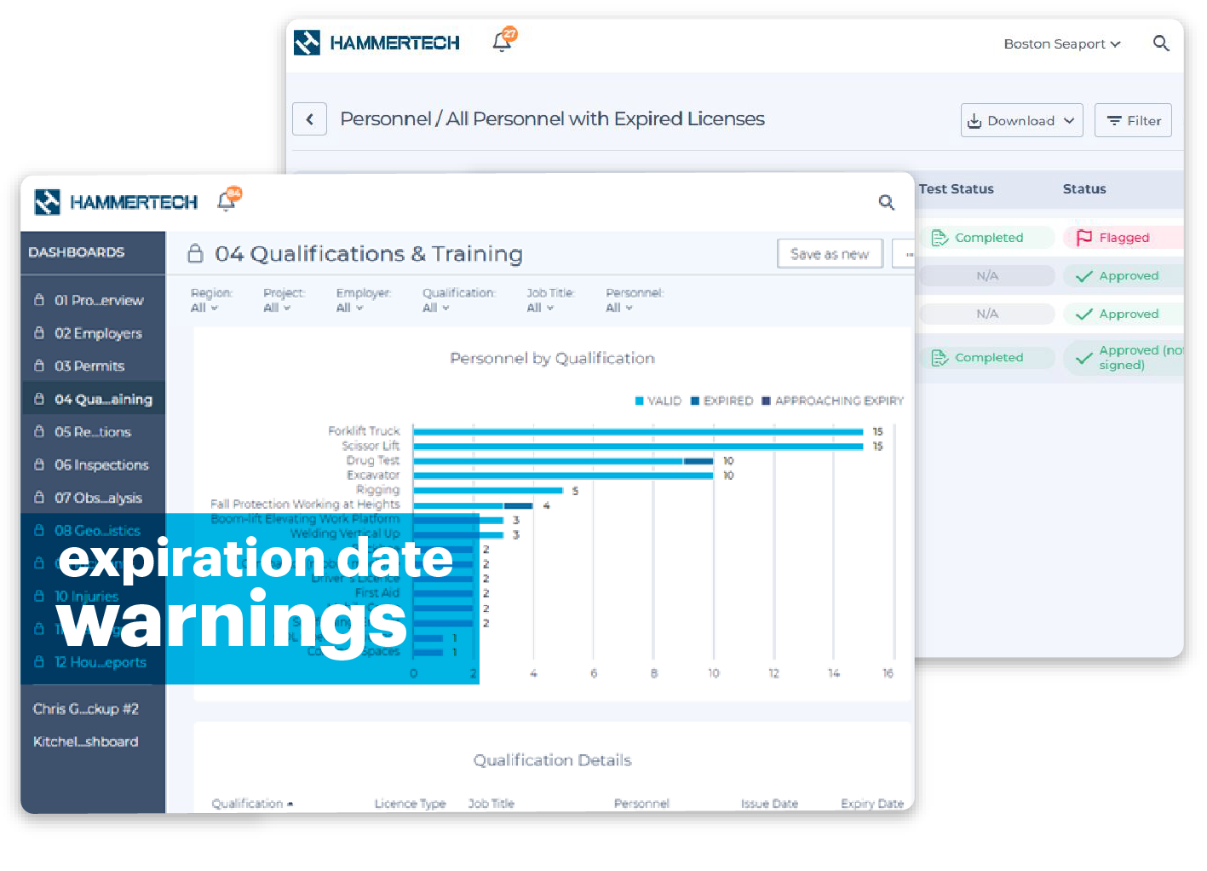Open the Boston Seaport project selector
This screenshot has width=1207, height=871.
[1061, 43]
